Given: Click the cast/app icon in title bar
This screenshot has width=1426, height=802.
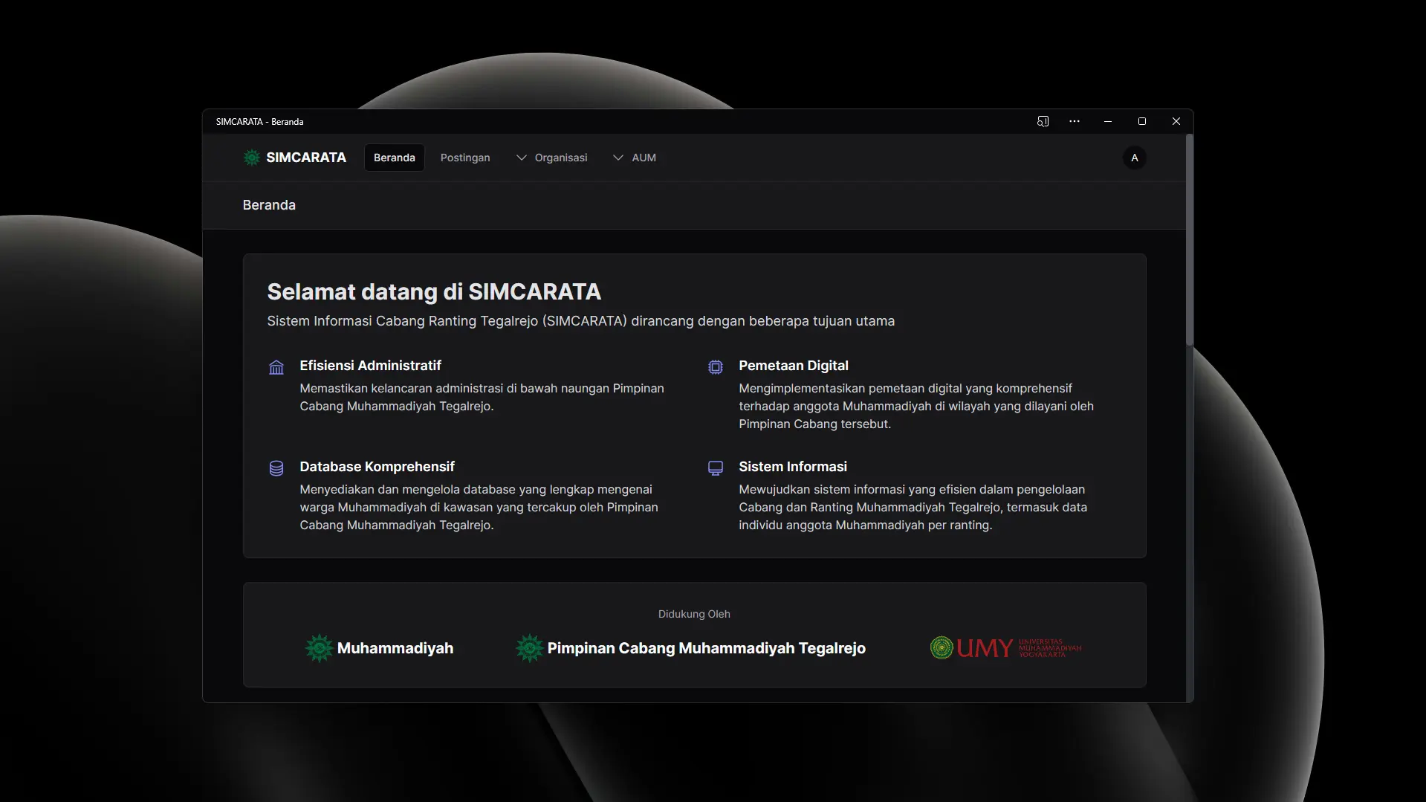Looking at the screenshot, I should pos(1043,121).
